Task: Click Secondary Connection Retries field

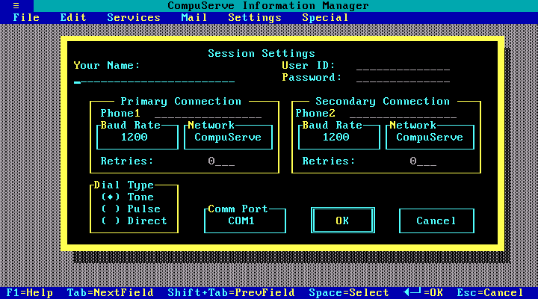Action: (x=423, y=161)
